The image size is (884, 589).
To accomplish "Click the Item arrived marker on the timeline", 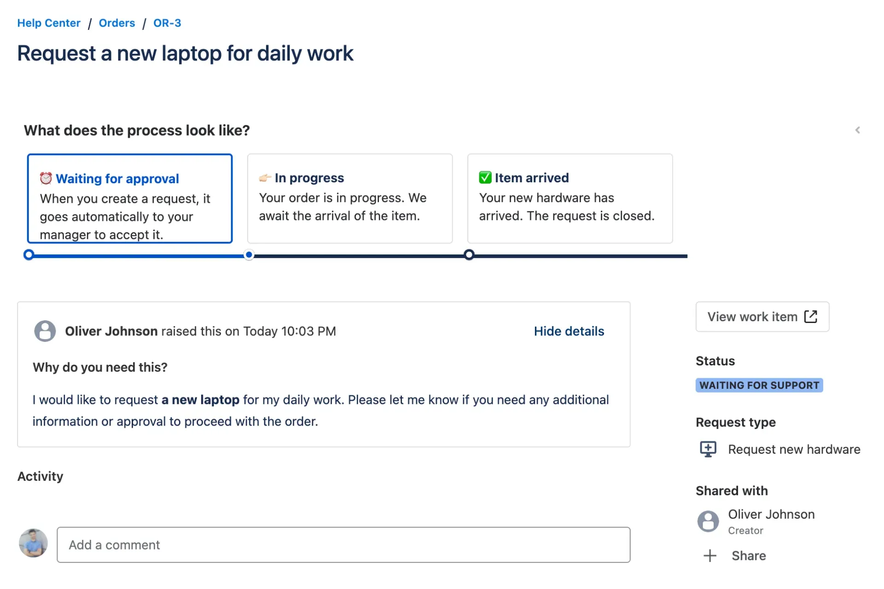I will (x=469, y=255).
